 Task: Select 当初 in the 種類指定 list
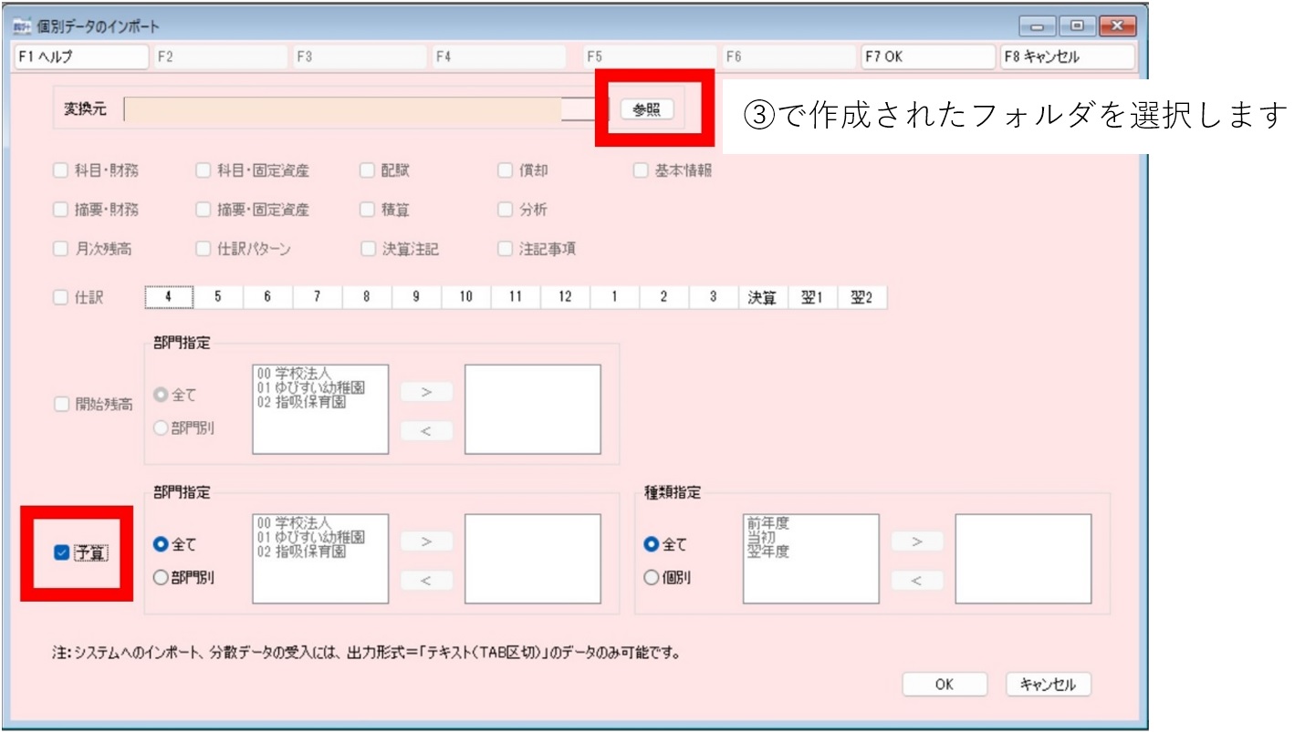761,538
